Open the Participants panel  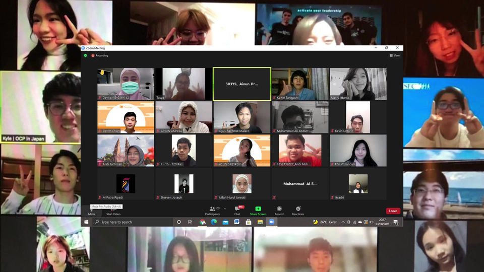point(213,211)
